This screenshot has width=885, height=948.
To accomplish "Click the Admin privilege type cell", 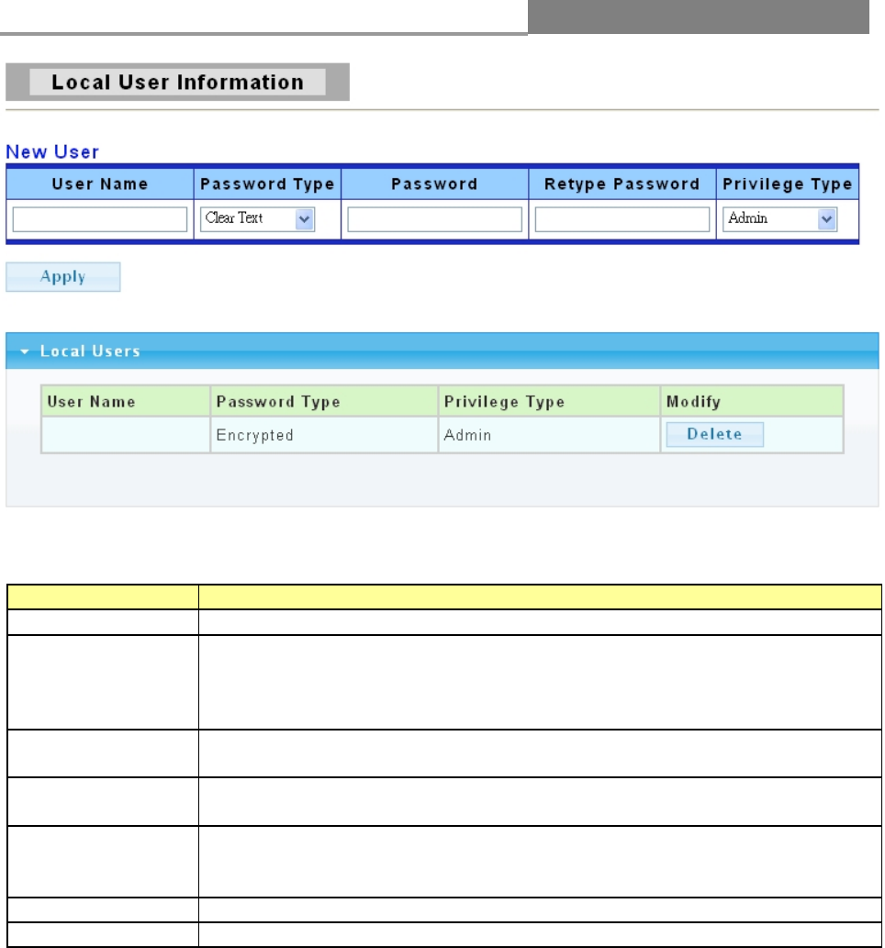I will pyautogui.click(x=549, y=435).
